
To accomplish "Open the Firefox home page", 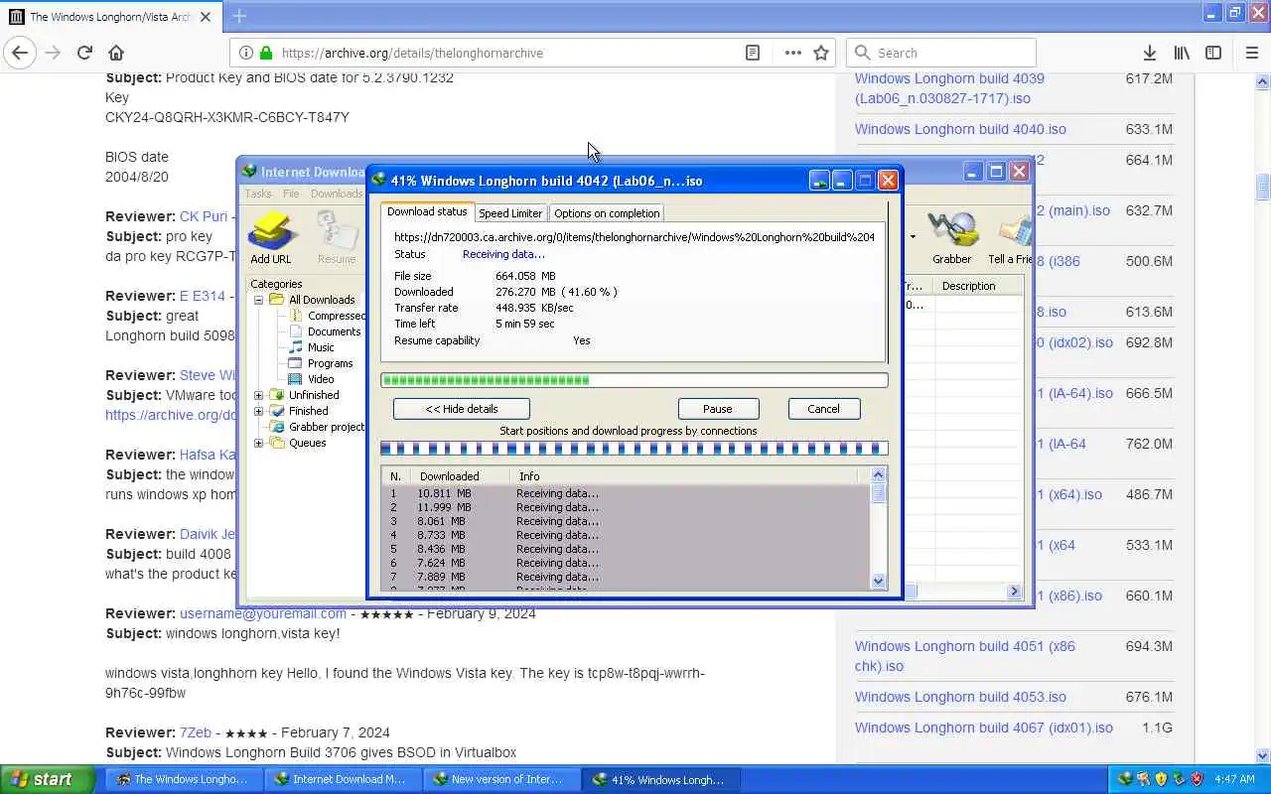I will pyautogui.click(x=116, y=53).
